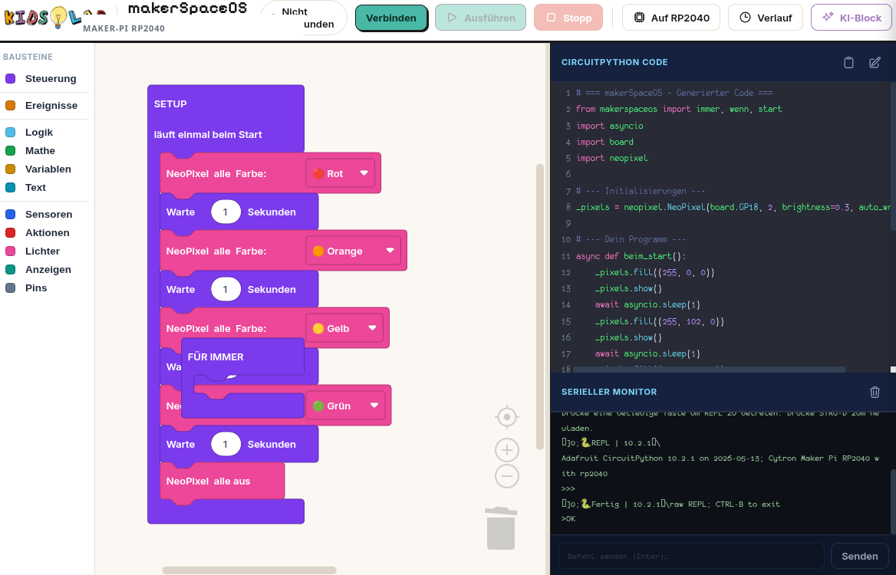Open the Verlauf history button

(766, 18)
